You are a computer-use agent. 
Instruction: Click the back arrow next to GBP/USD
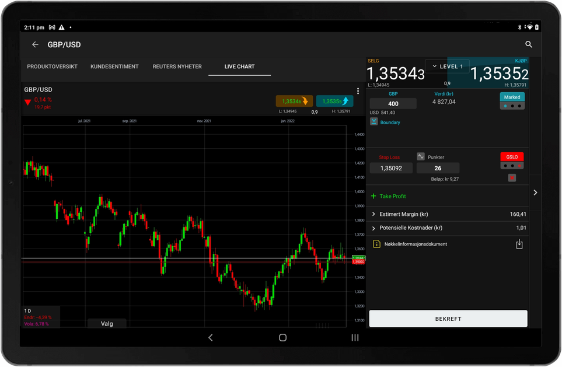34,44
